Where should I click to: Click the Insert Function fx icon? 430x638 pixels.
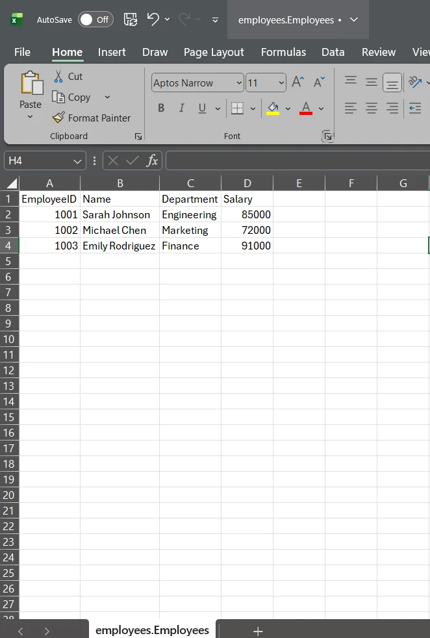152,160
